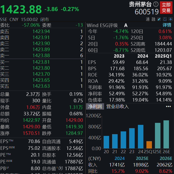
Task: Click the PB LF value 8.00
Action: pos(35,168)
